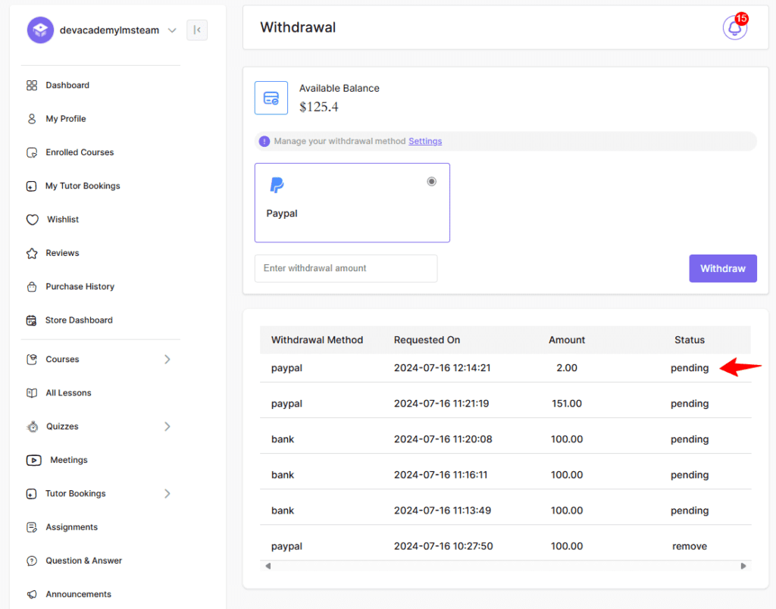Click the table's horizontal scrollbar right arrow

coord(743,566)
